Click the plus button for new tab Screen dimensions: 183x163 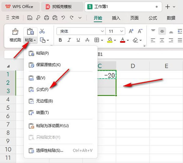(167, 7)
